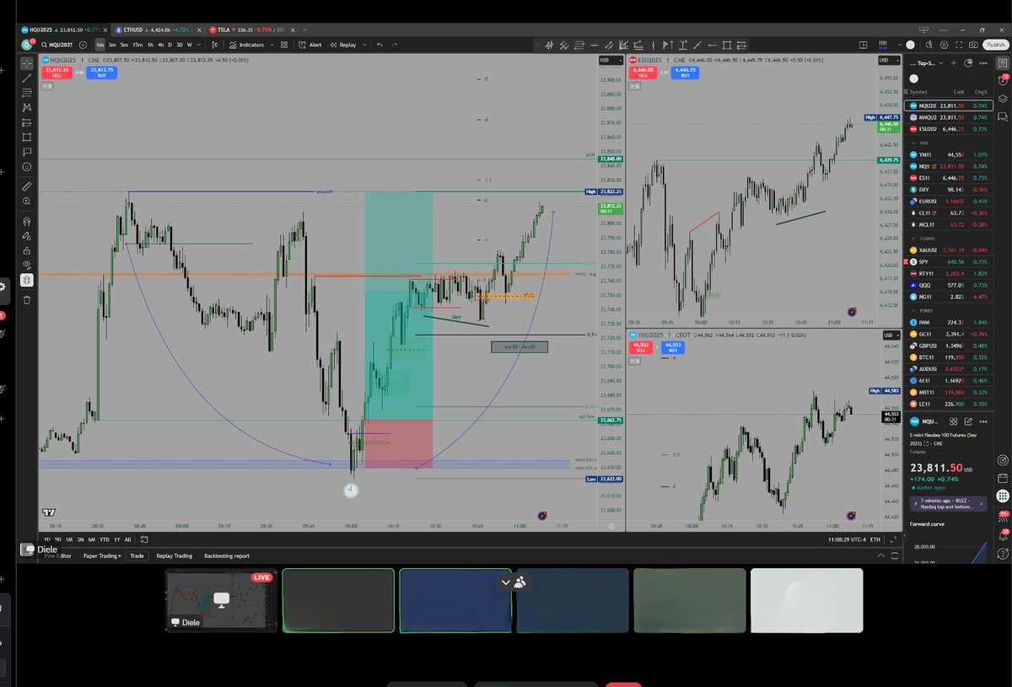Select the 15m timeframe
1012x687 pixels.
pos(137,45)
